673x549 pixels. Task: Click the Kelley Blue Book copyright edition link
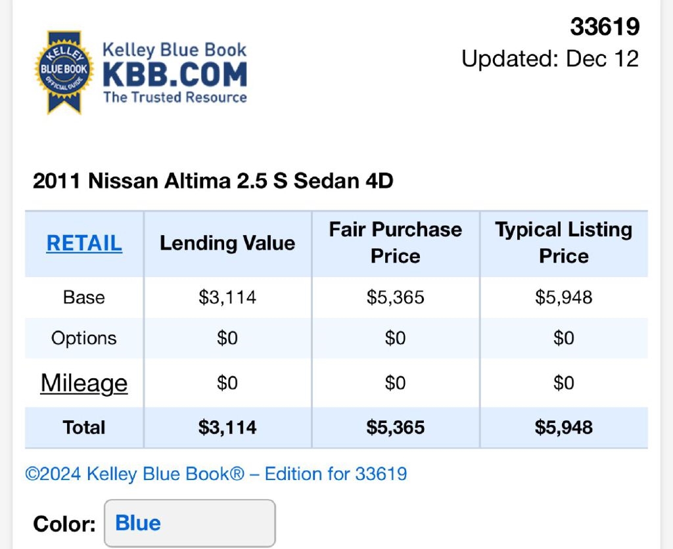point(216,473)
